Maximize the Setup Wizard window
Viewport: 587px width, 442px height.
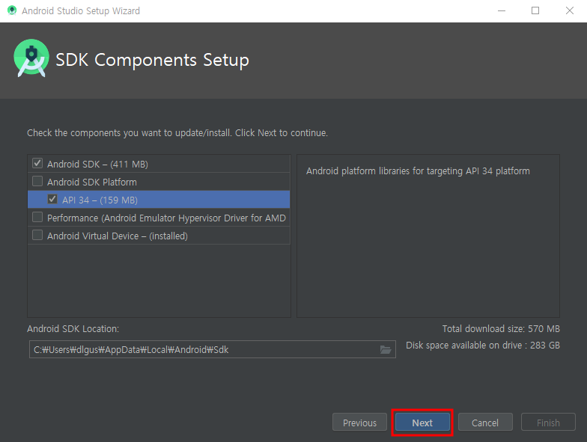click(535, 10)
